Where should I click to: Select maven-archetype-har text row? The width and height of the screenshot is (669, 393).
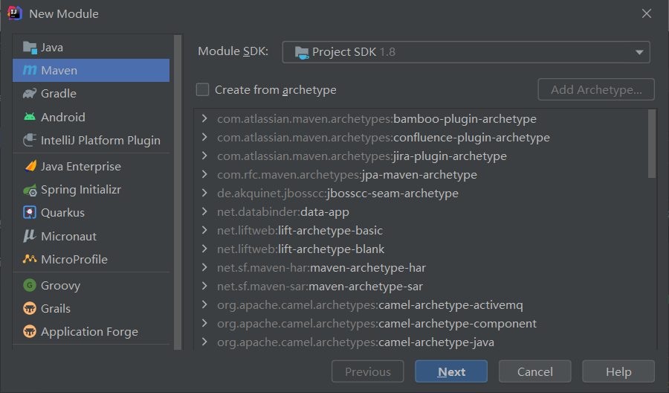[321, 267]
